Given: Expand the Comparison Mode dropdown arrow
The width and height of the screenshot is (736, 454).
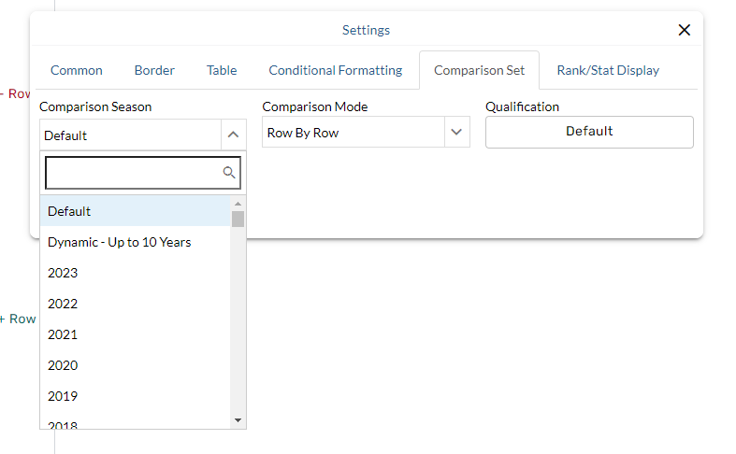Looking at the screenshot, I should [456, 133].
